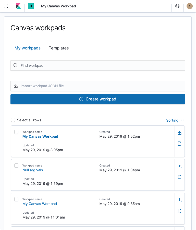
Task: Switch to the Templates tab
Action: click(59, 48)
